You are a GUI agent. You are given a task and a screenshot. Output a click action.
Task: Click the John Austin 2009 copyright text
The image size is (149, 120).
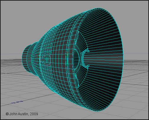tap(22, 114)
